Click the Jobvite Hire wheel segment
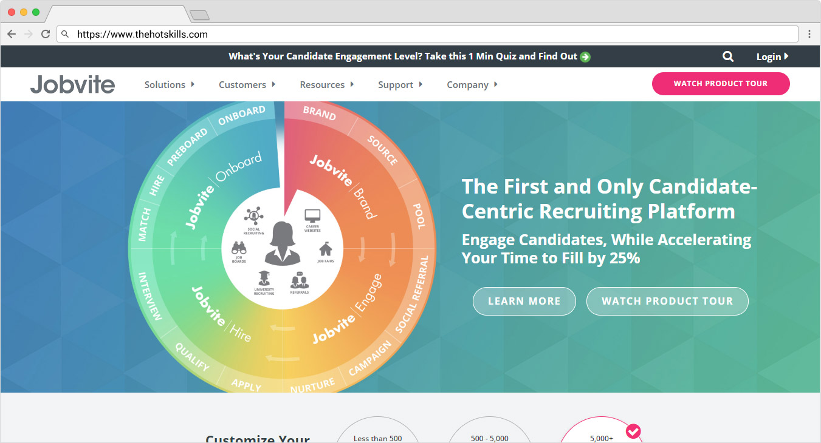 pyautogui.click(x=221, y=314)
